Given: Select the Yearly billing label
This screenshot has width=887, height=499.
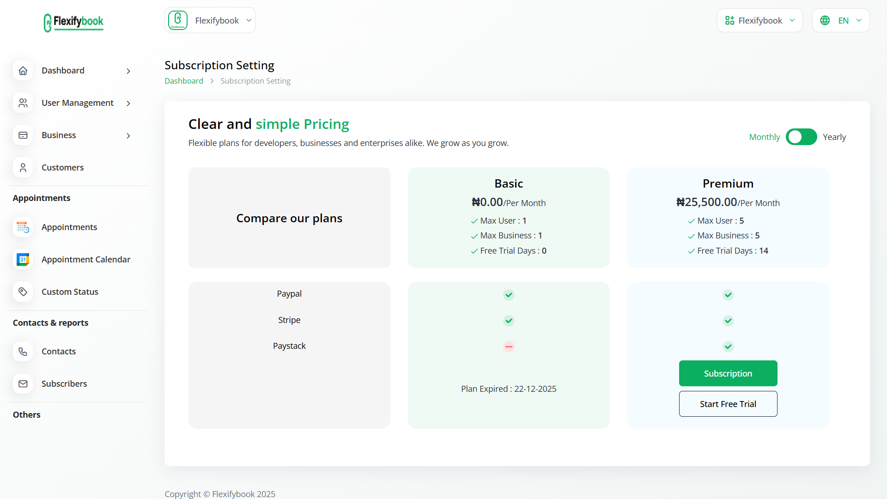Looking at the screenshot, I should [834, 137].
